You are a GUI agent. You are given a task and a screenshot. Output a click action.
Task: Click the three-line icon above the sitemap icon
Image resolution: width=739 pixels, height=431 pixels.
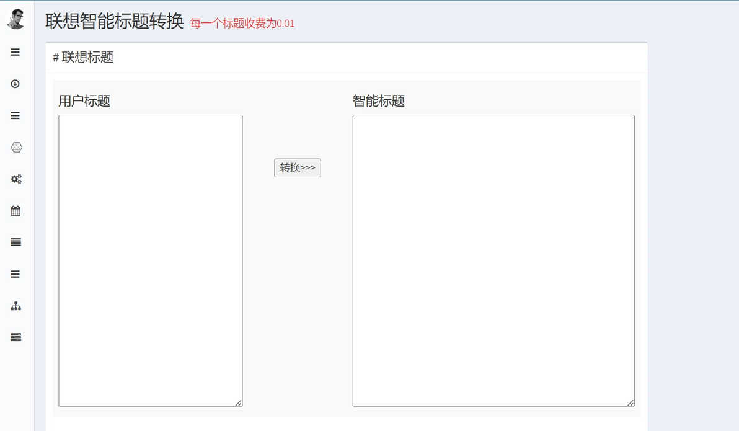coord(15,274)
